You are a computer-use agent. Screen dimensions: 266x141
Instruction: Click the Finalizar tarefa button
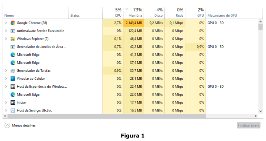(x=248, y=125)
